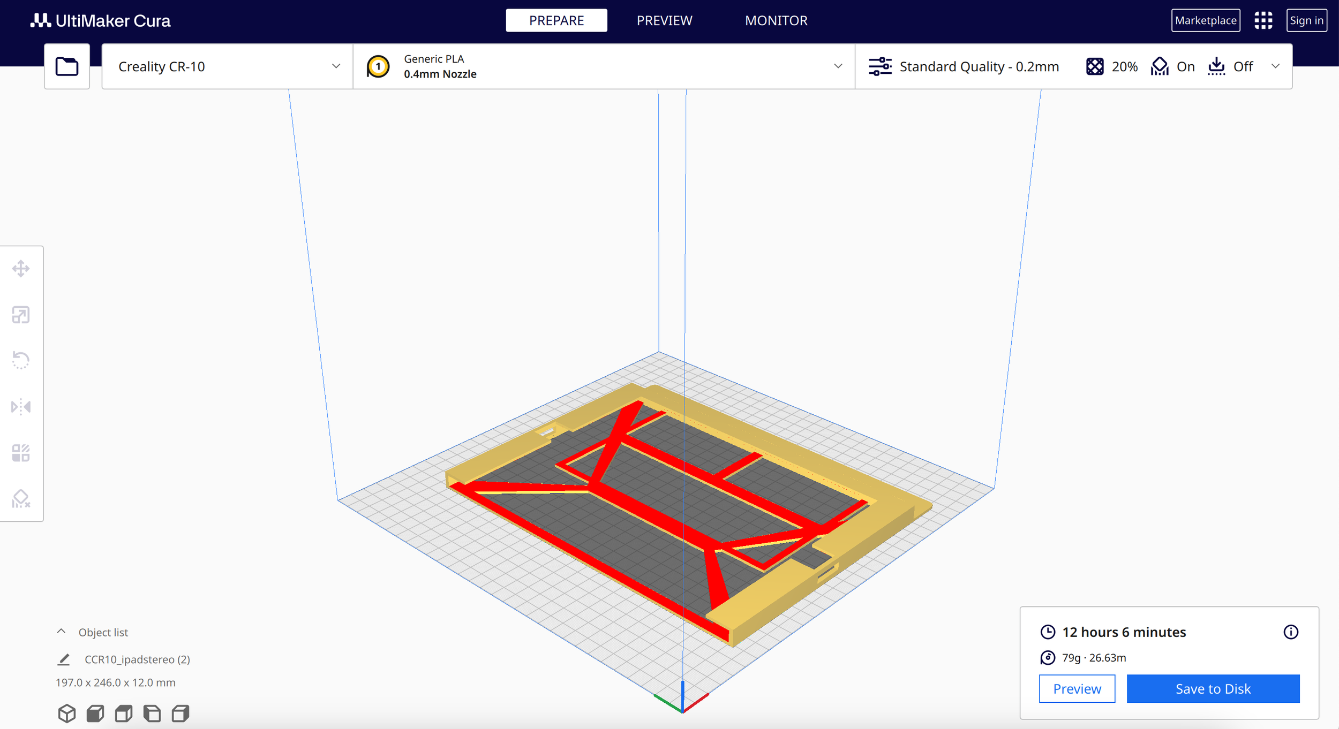Open the Creality CR-10 printer dropdown
Image resolution: width=1339 pixels, height=729 pixels.
[x=227, y=66]
